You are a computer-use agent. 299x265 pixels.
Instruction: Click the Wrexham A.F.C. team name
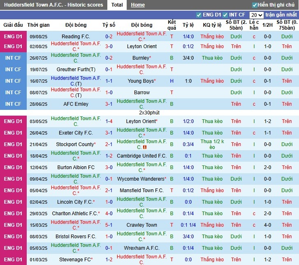141,248
